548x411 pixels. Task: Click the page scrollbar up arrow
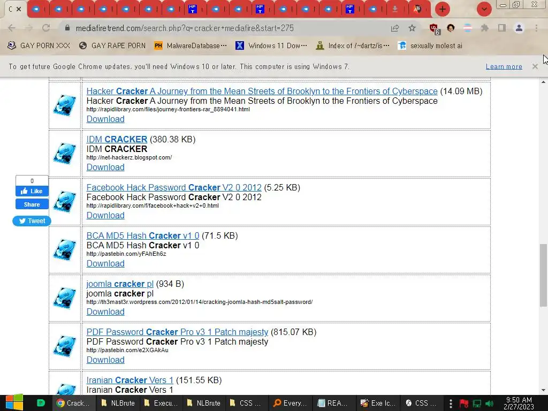coord(543,82)
